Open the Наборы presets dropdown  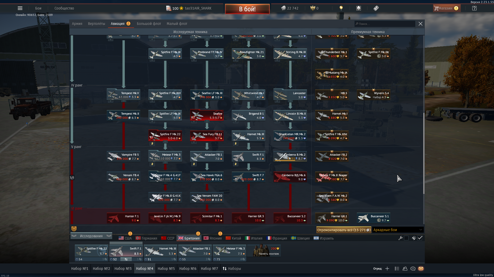click(232, 269)
